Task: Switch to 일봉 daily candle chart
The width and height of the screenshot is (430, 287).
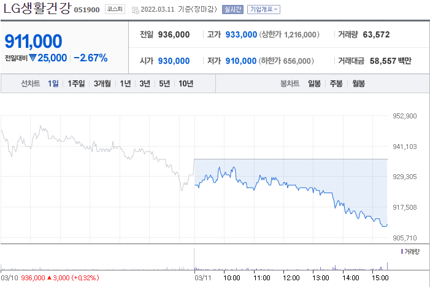Action: pyautogui.click(x=314, y=83)
